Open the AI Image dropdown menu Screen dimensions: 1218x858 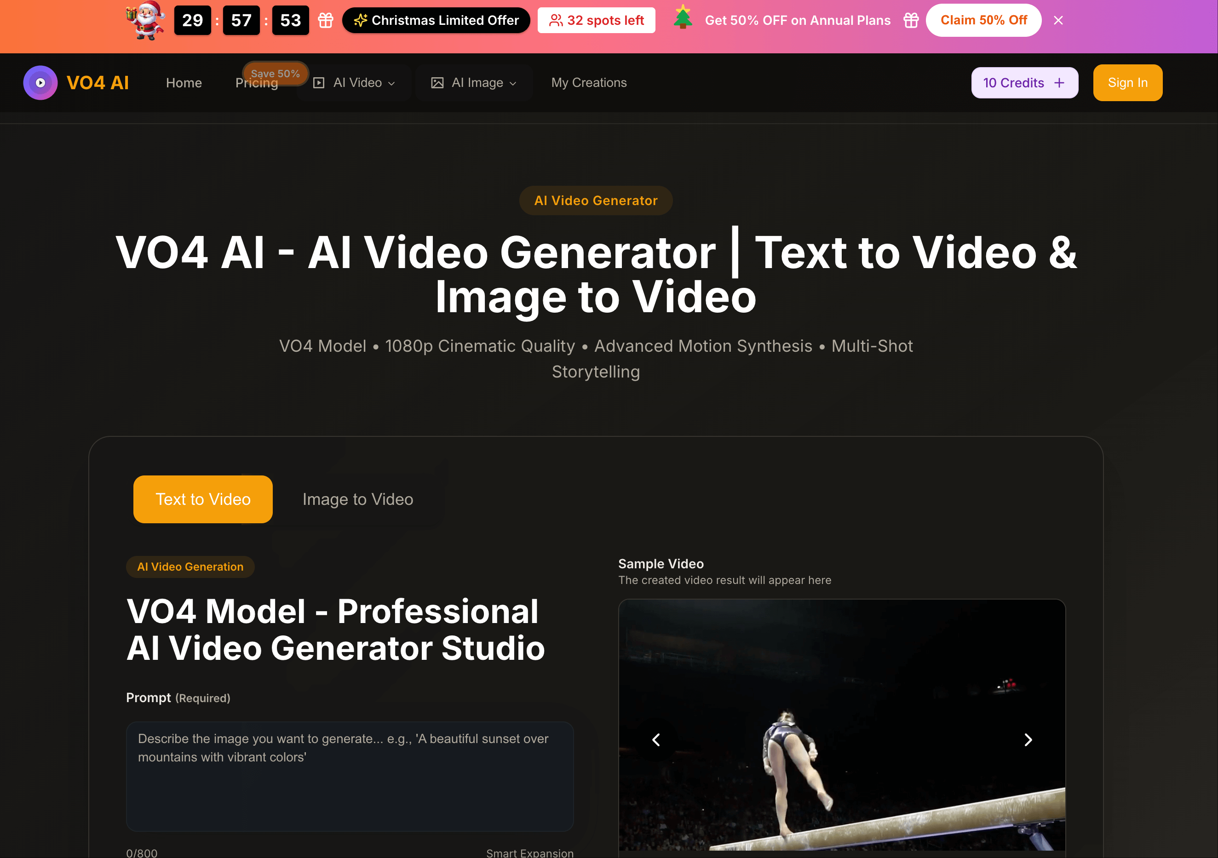pyautogui.click(x=474, y=83)
